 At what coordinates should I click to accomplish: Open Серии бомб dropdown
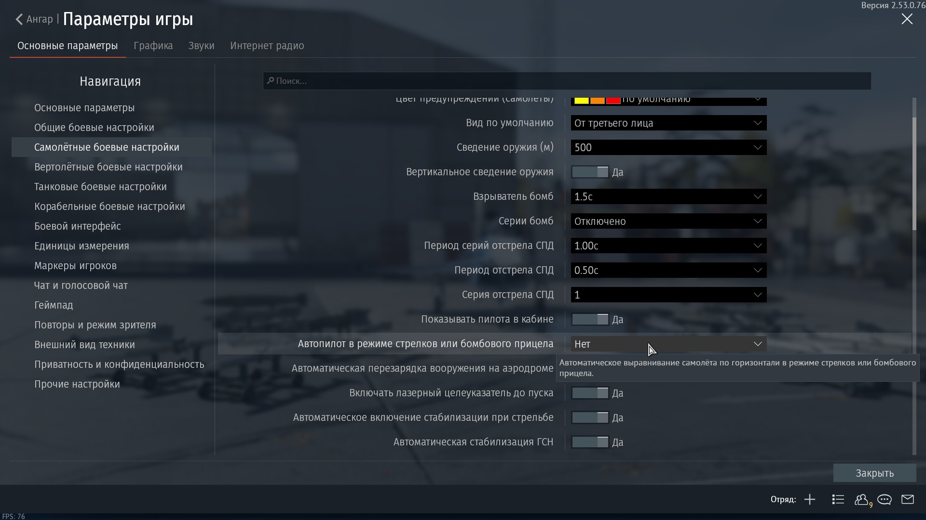click(x=668, y=221)
